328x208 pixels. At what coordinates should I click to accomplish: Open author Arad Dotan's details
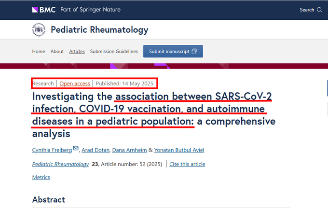[96, 150]
